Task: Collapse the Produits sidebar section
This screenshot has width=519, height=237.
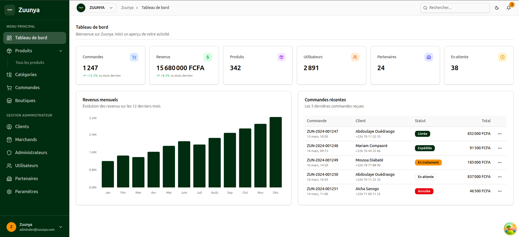Action: point(61,51)
